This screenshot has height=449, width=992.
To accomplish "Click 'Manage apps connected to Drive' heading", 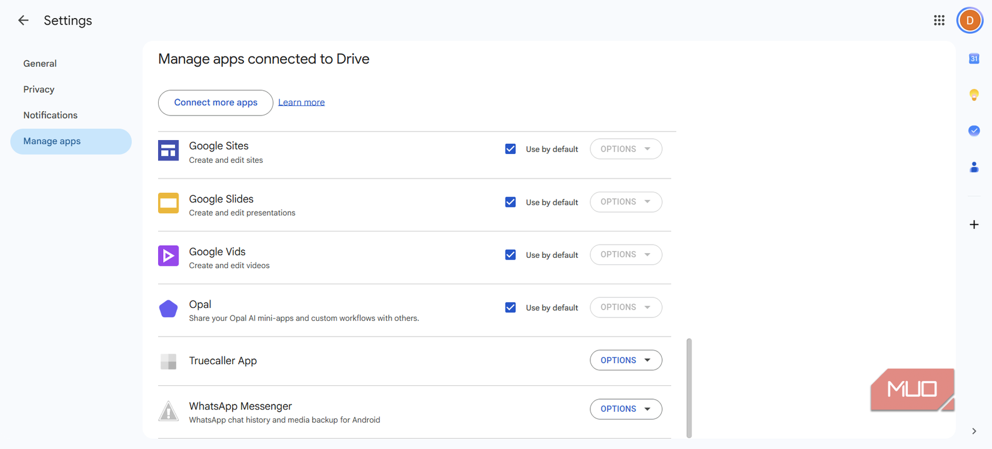I will tap(264, 59).
